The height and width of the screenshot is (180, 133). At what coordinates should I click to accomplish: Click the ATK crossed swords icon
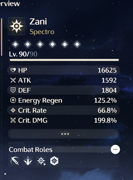point(13,80)
